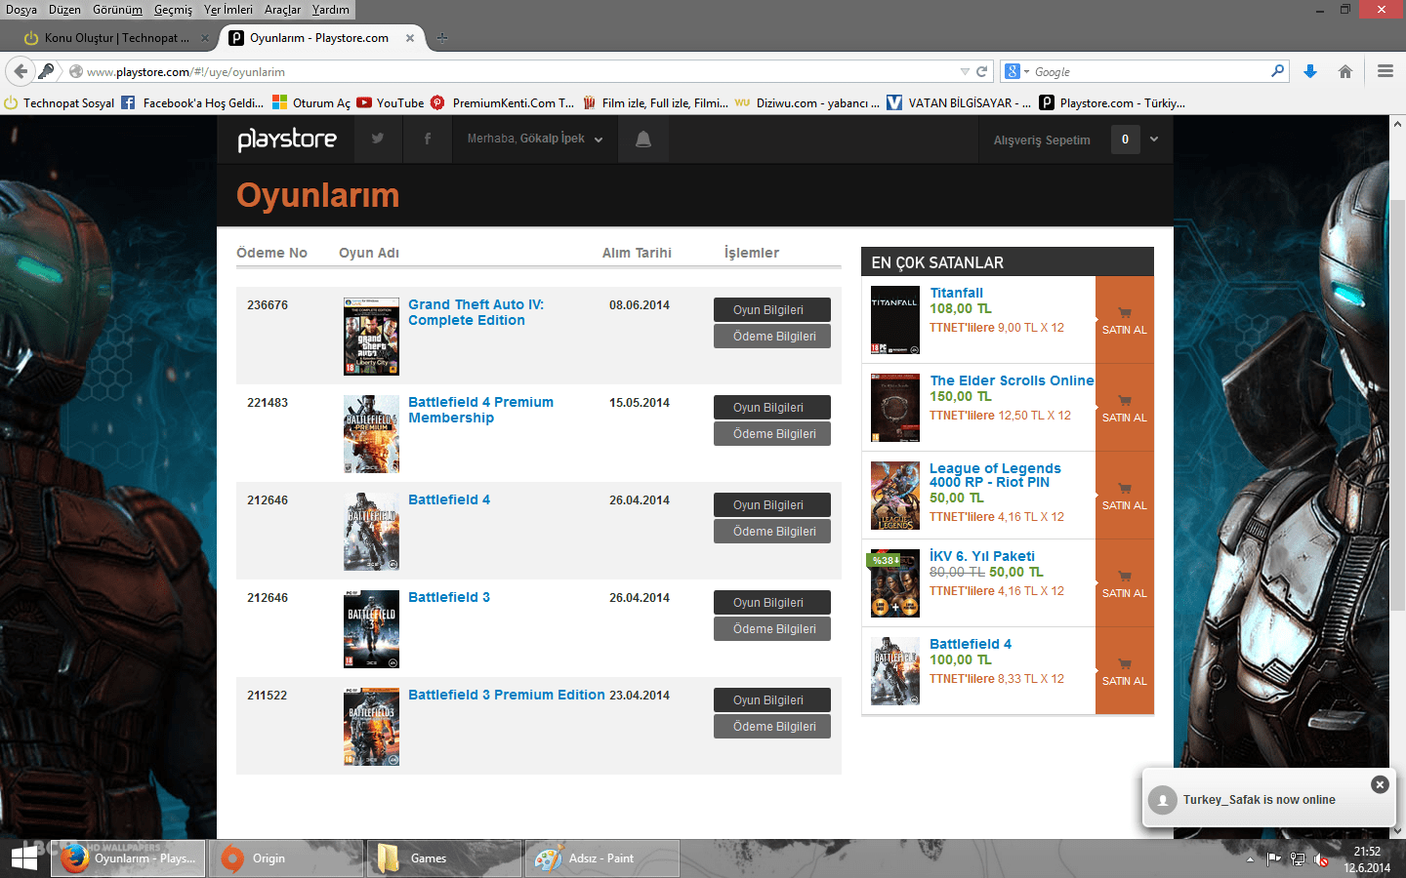Open the Firefox hamburger menu
Image resolution: width=1406 pixels, height=878 pixels.
tap(1385, 71)
